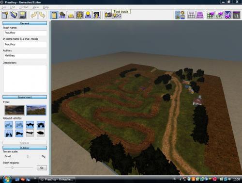
Task: Click the Go button for stitch regions
Action: pyautogui.click(x=42, y=168)
